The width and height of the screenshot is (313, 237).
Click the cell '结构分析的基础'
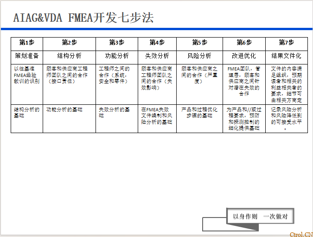coord(27,119)
